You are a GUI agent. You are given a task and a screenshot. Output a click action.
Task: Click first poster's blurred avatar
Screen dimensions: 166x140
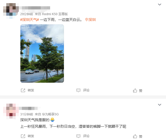[11, 11]
